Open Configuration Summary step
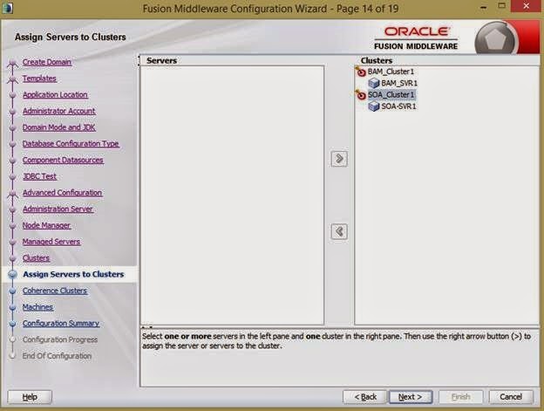 (x=61, y=323)
